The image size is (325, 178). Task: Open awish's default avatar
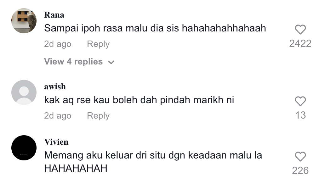24,92
